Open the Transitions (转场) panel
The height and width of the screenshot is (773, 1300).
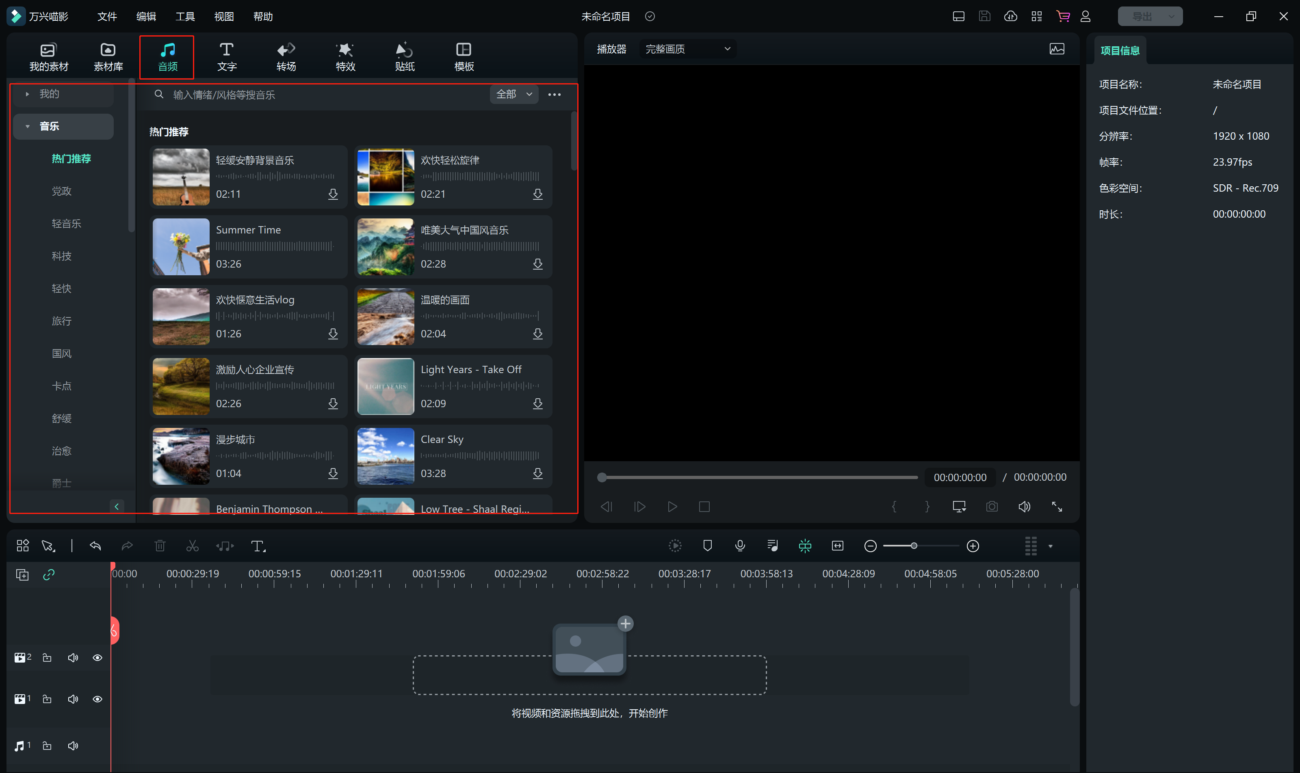point(286,57)
